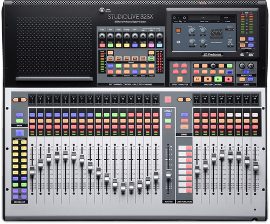
Task: Mute FX D in Effects Master
Action: [184, 72]
